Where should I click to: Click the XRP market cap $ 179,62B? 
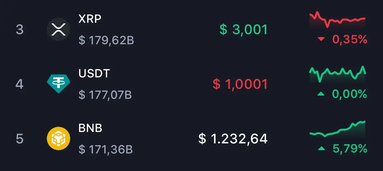point(106,41)
